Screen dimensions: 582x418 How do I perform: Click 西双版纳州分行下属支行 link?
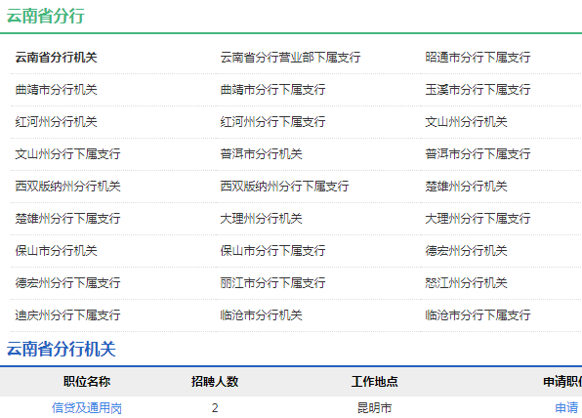tap(285, 187)
